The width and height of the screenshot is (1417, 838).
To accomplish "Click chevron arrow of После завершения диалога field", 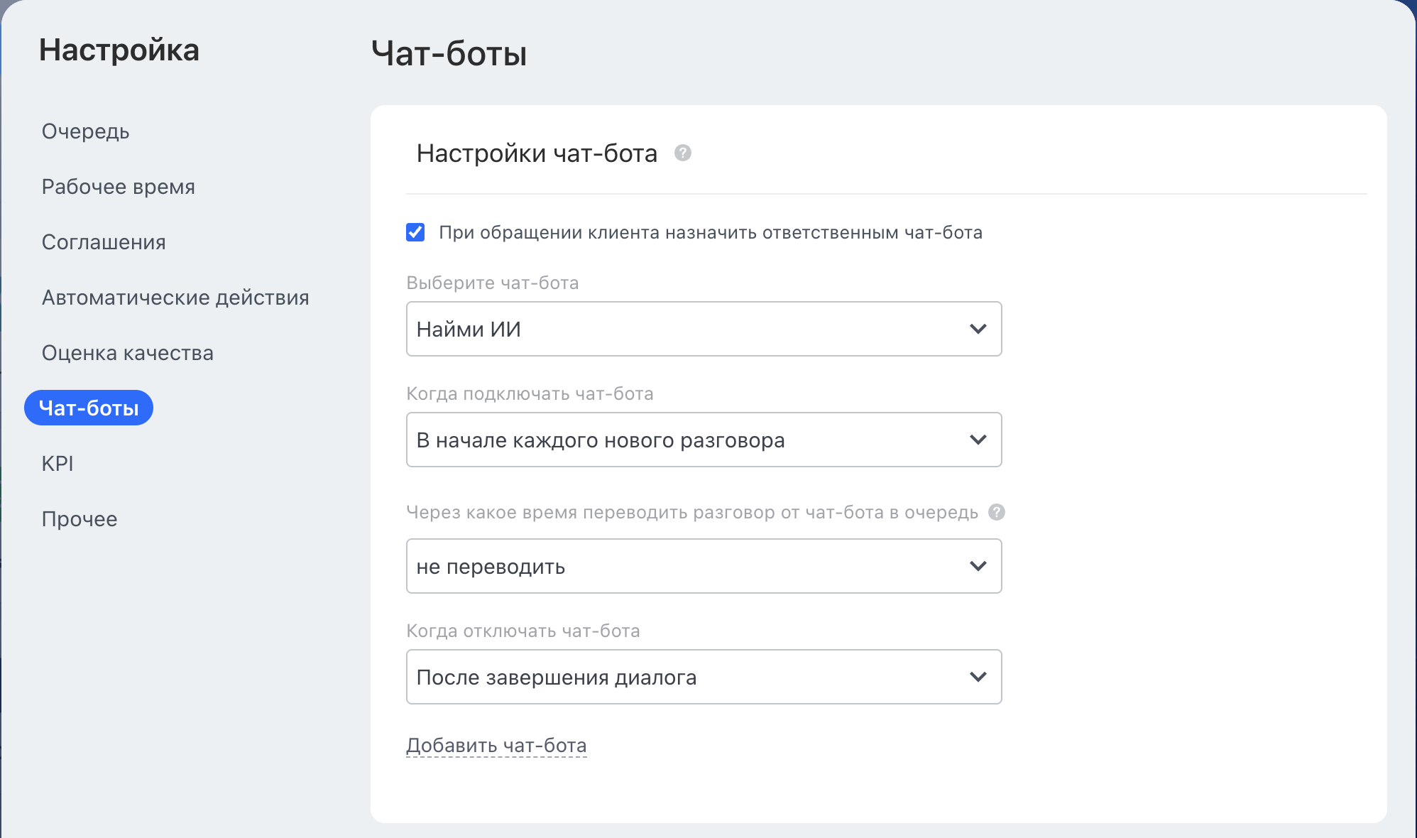I will pyautogui.click(x=978, y=677).
